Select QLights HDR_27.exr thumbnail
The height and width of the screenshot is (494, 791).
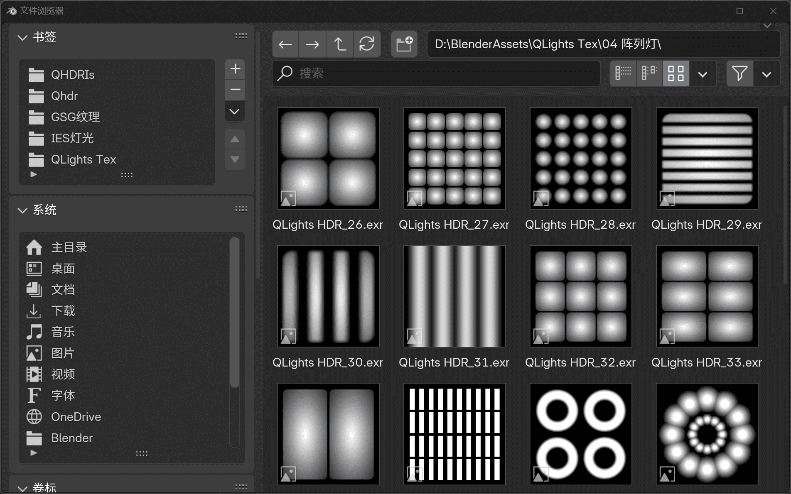(454, 158)
